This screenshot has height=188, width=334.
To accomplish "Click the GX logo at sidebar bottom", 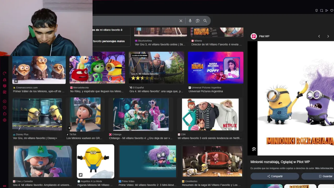I will [x=4, y=186].
